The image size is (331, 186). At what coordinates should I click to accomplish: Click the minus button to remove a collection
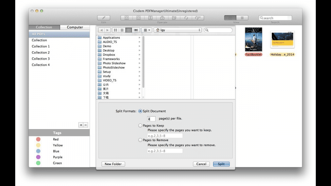tap(86, 125)
